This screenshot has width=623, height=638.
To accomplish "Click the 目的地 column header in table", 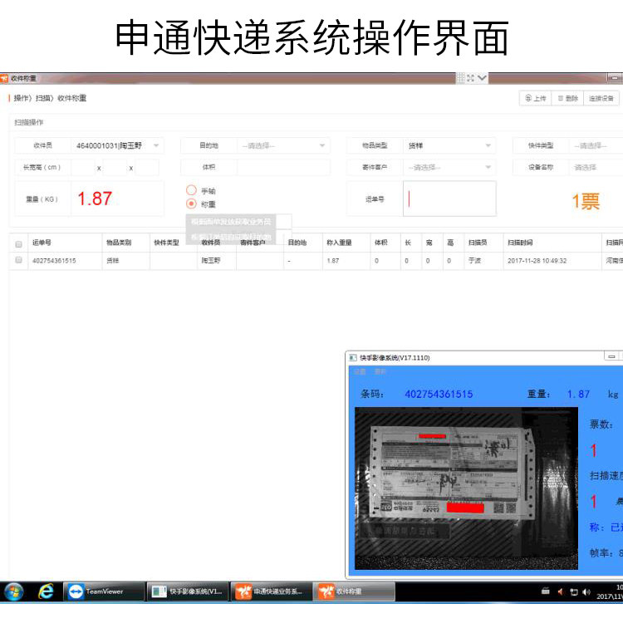I will pyautogui.click(x=297, y=243).
